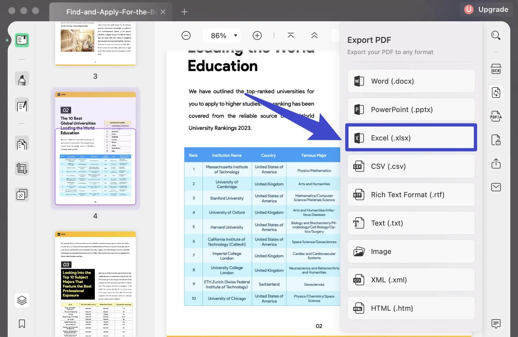
Task: Jump to top of document
Action: pyautogui.click(x=291, y=35)
